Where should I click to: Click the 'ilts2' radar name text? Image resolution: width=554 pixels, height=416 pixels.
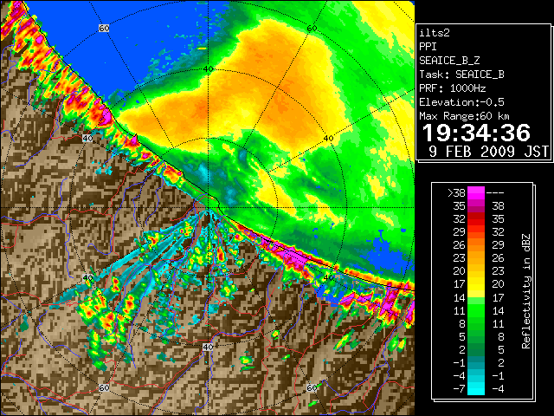coord(435,33)
